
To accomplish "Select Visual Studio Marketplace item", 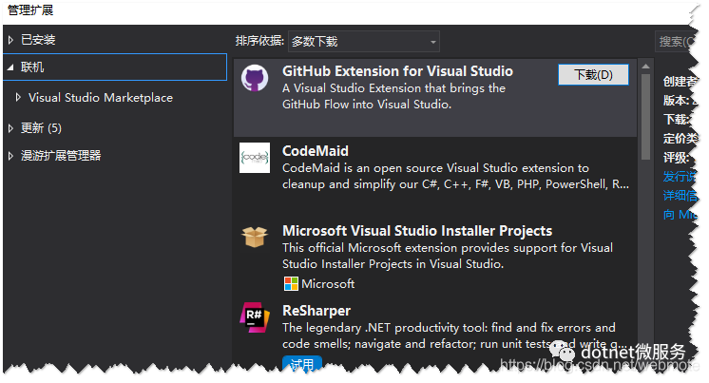I will (x=101, y=98).
